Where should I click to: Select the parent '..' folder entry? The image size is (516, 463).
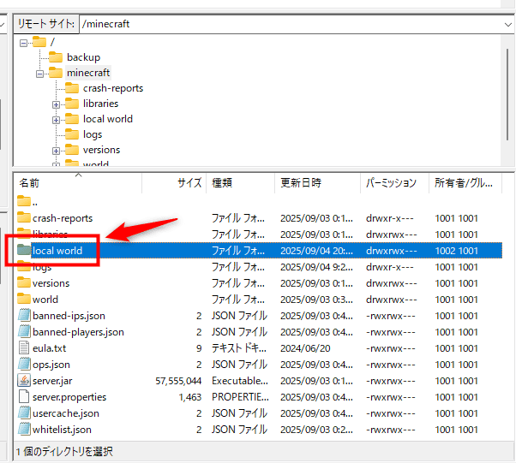point(27,202)
